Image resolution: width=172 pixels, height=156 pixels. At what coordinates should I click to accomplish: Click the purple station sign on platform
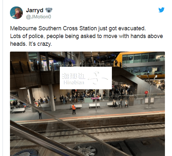(x=95, y=98)
